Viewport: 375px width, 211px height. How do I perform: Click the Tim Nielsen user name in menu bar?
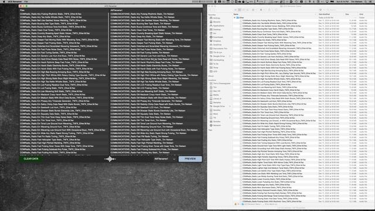point(356,1)
